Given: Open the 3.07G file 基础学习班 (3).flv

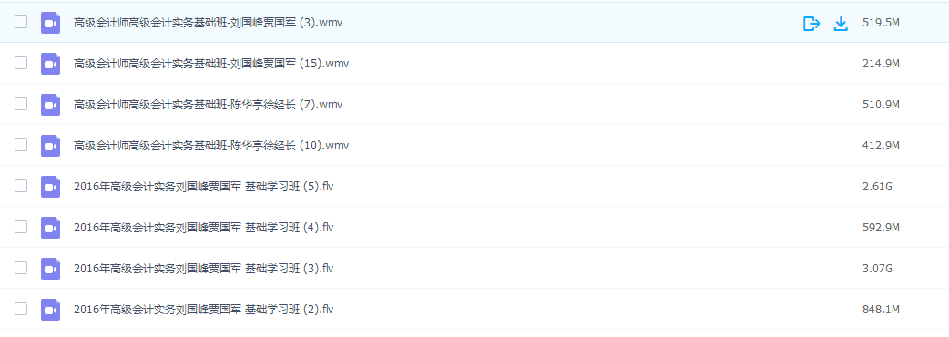Looking at the screenshot, I should 203,269.
